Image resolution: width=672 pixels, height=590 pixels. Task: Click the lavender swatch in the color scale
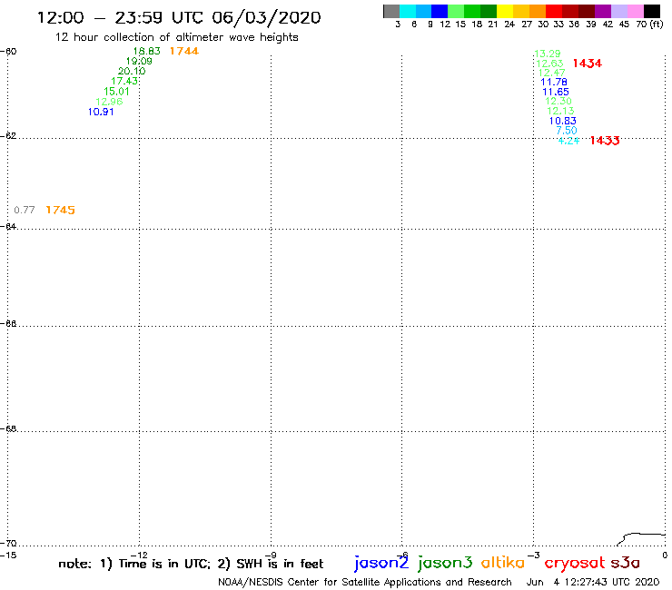619,11
